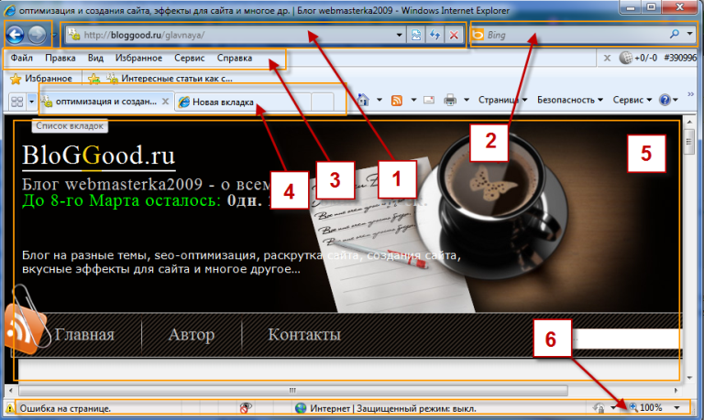The image size is (704, 420).
Task: Click the Print icon
Action: coord(450,100)
